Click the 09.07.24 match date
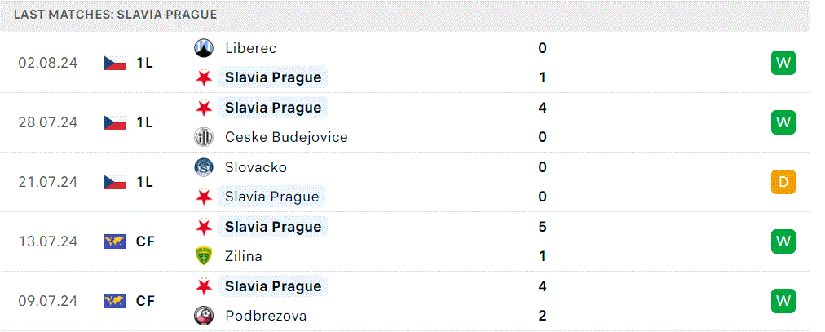The image size is (825, 332). pos(47,301)
